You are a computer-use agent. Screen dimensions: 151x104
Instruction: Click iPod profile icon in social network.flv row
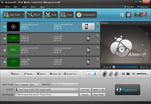point(88,50)
